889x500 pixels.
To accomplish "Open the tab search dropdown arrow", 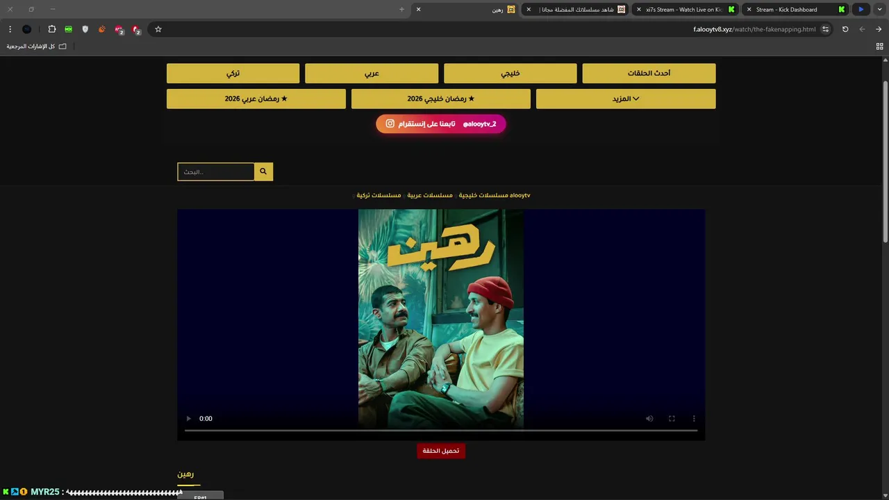I will (879, 9).
